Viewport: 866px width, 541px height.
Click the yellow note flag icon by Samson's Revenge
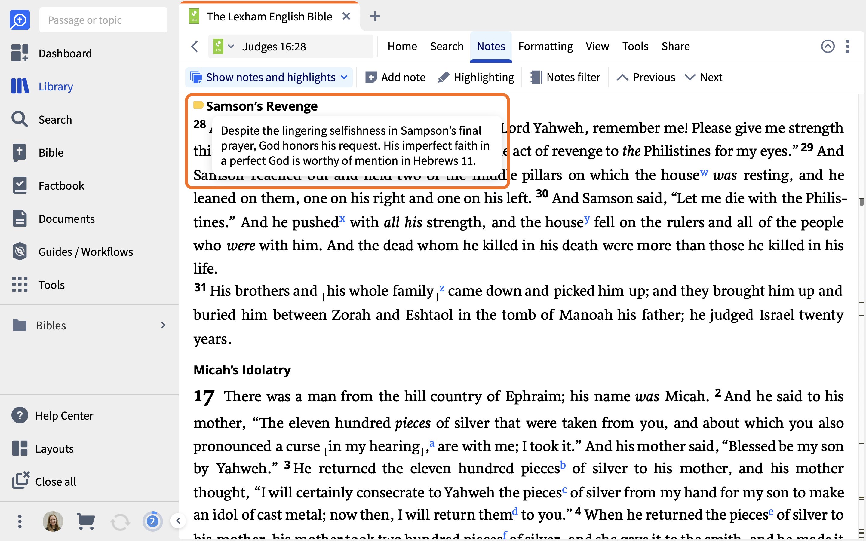coord(198,105)
